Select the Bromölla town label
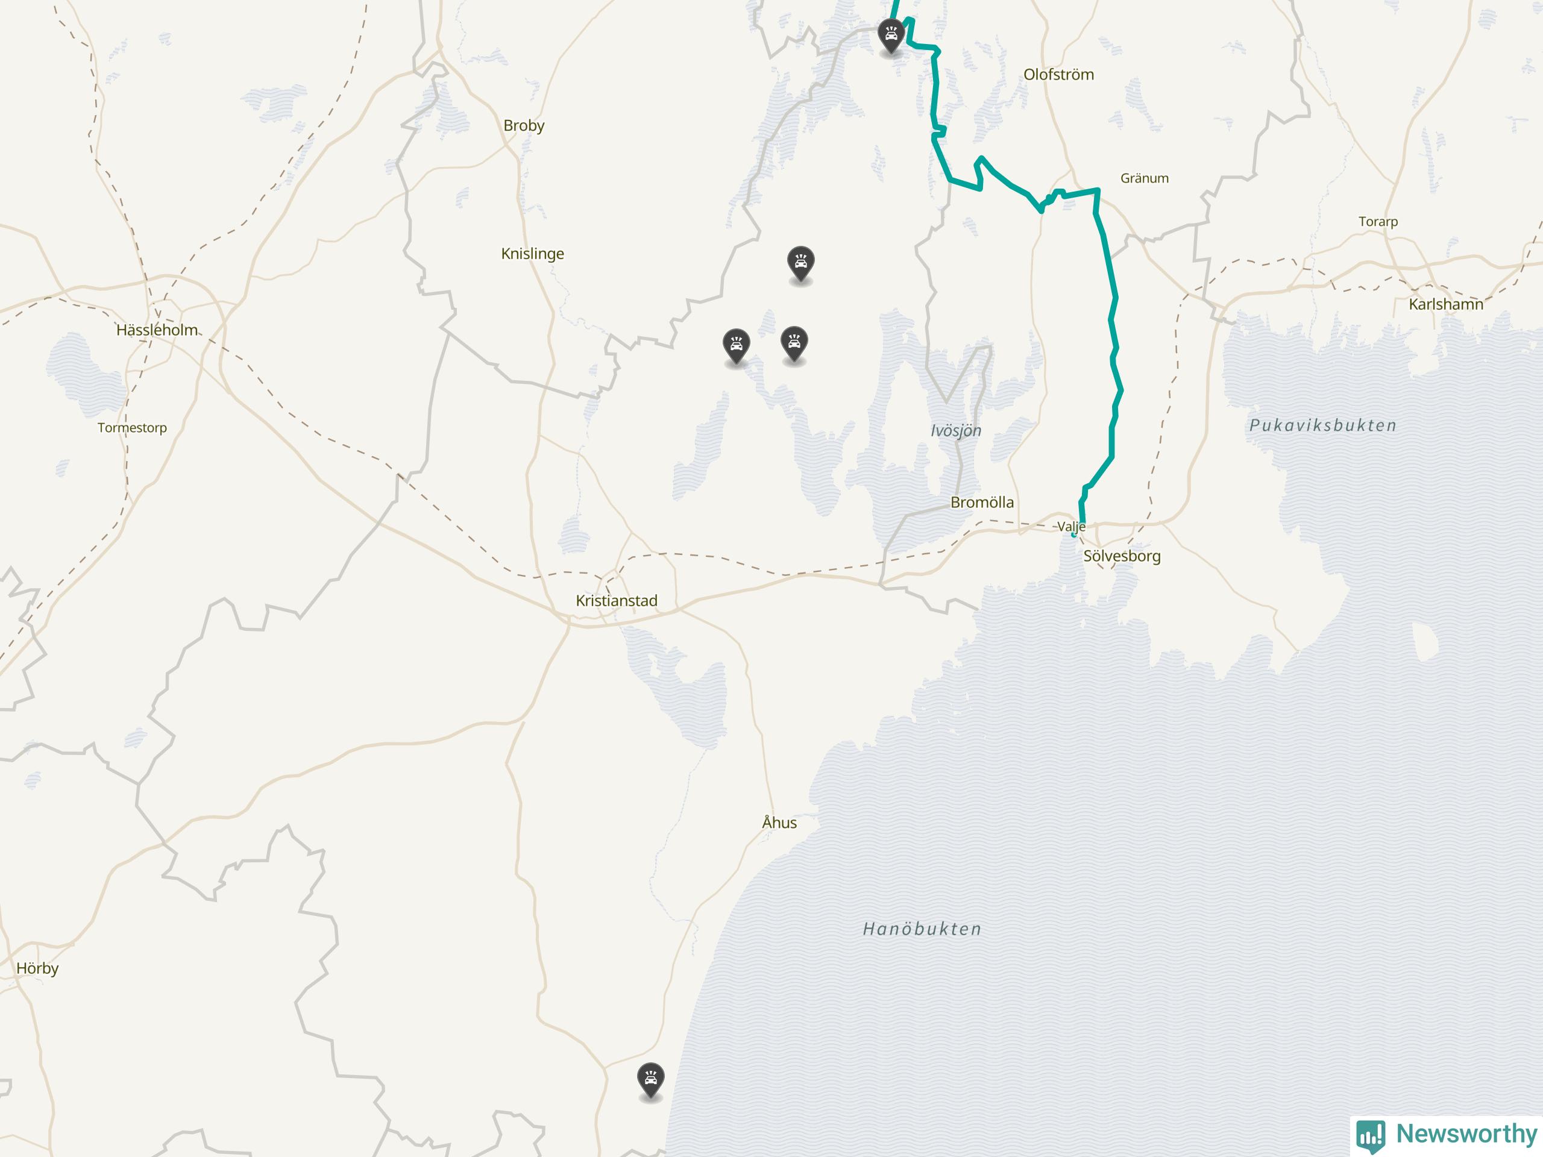1543x1157 pixels. pyautogui.click(x=982, y=502)
